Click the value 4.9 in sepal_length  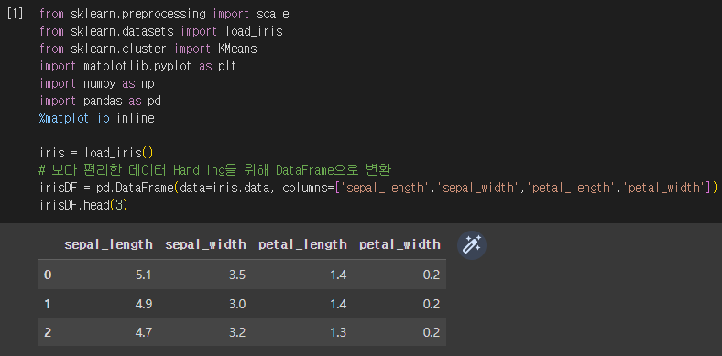coord(144,304)
